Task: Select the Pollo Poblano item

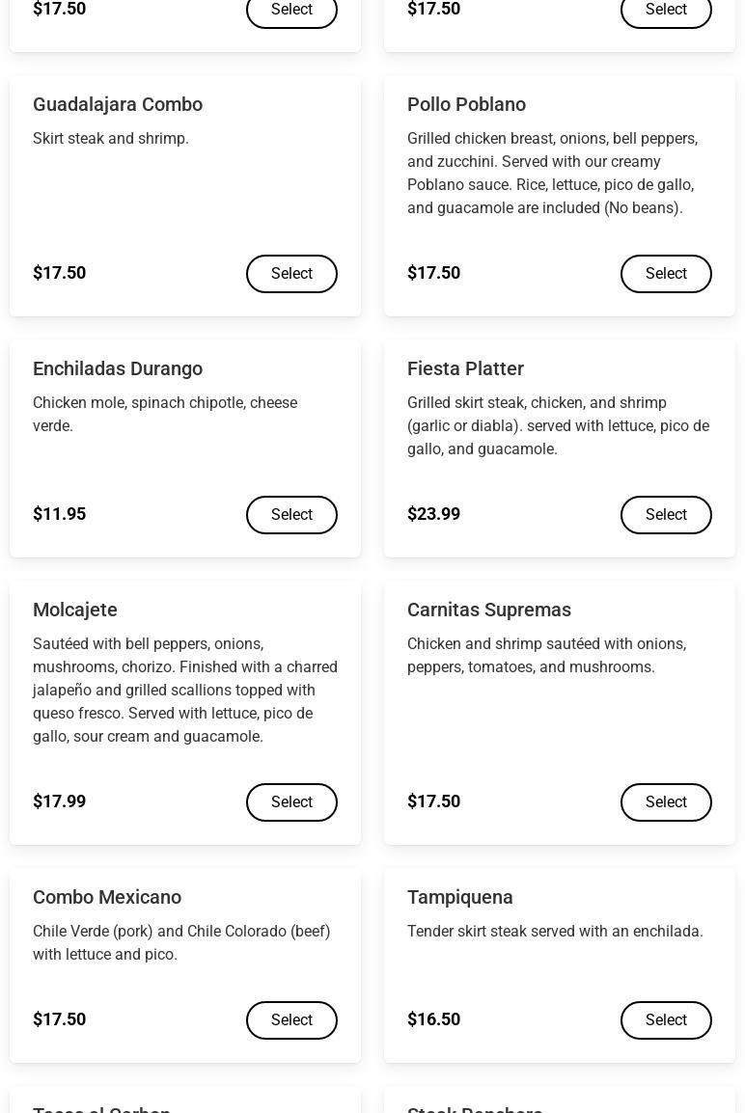Action: (x=666, y=273)
